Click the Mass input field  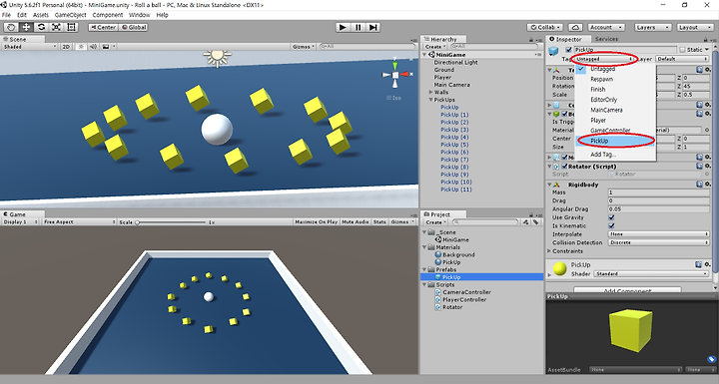(x=659, y=192)
